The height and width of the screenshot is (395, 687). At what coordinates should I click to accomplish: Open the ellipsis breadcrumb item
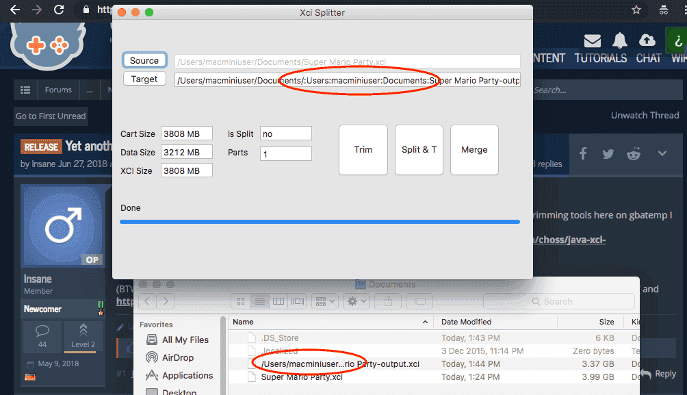click(x=90, y=90)
